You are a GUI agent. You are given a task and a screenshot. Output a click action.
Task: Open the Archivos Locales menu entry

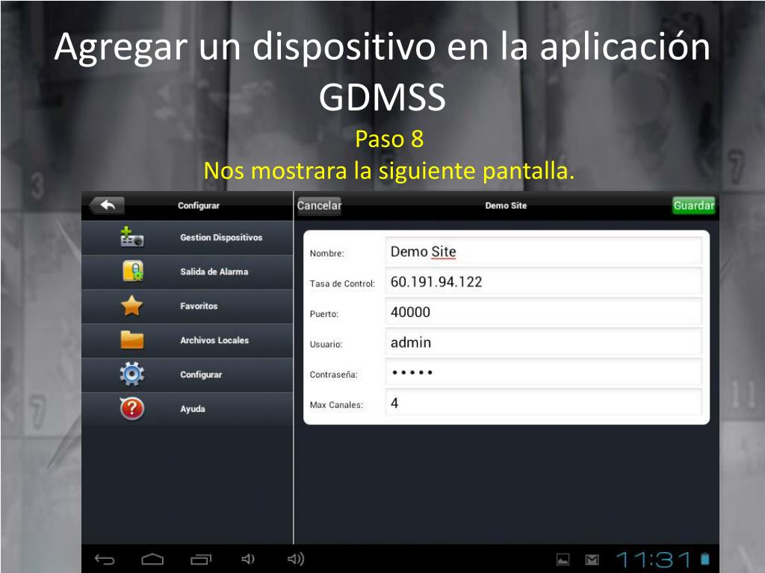[x=188, y=340]
